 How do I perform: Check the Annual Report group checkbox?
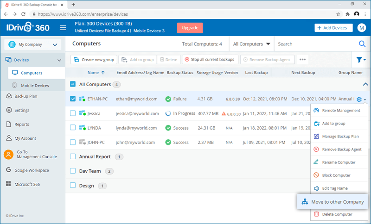coord(73,156)
